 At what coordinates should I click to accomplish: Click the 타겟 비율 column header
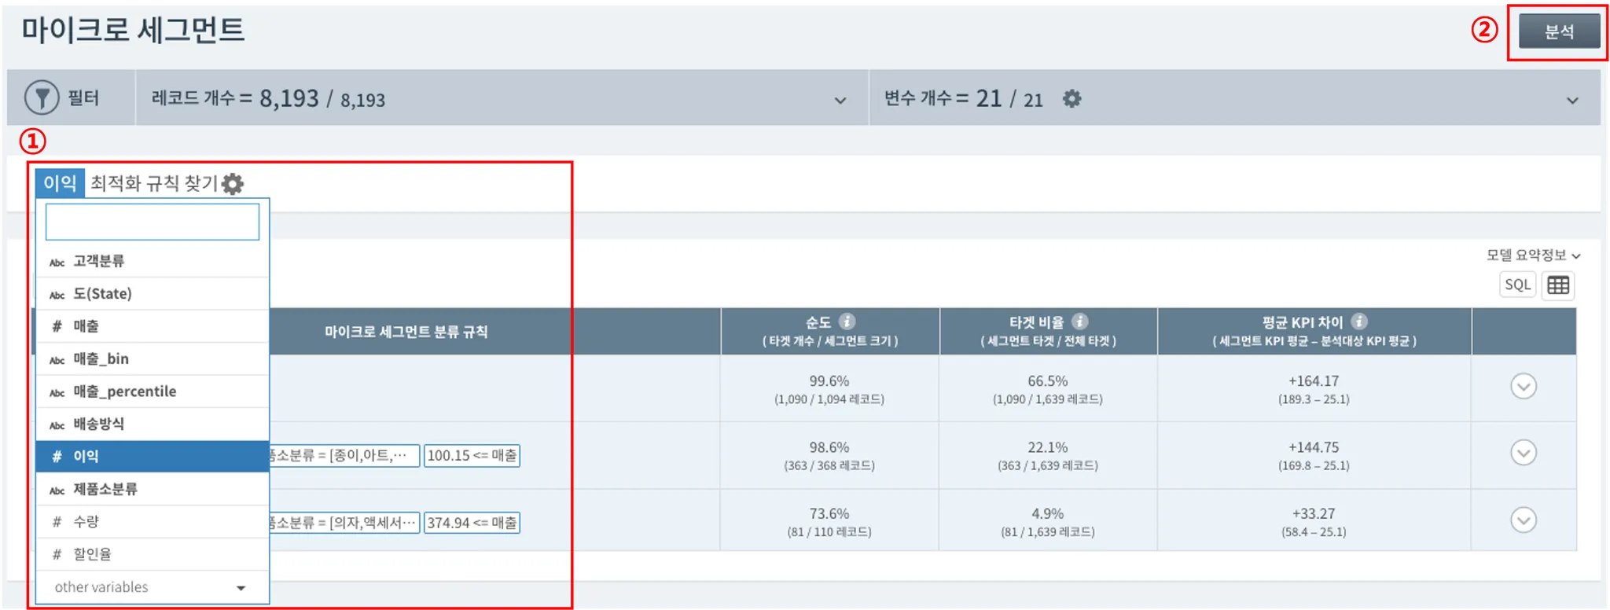[x=1048, y=331]
